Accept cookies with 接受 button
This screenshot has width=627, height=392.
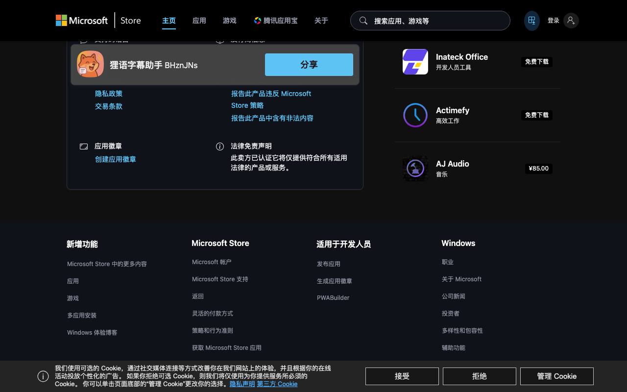click(x=402, y=376)
